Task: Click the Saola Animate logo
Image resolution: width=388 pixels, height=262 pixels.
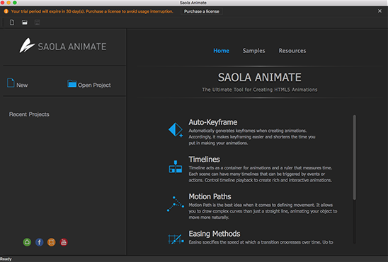Action: pos(63,46)
